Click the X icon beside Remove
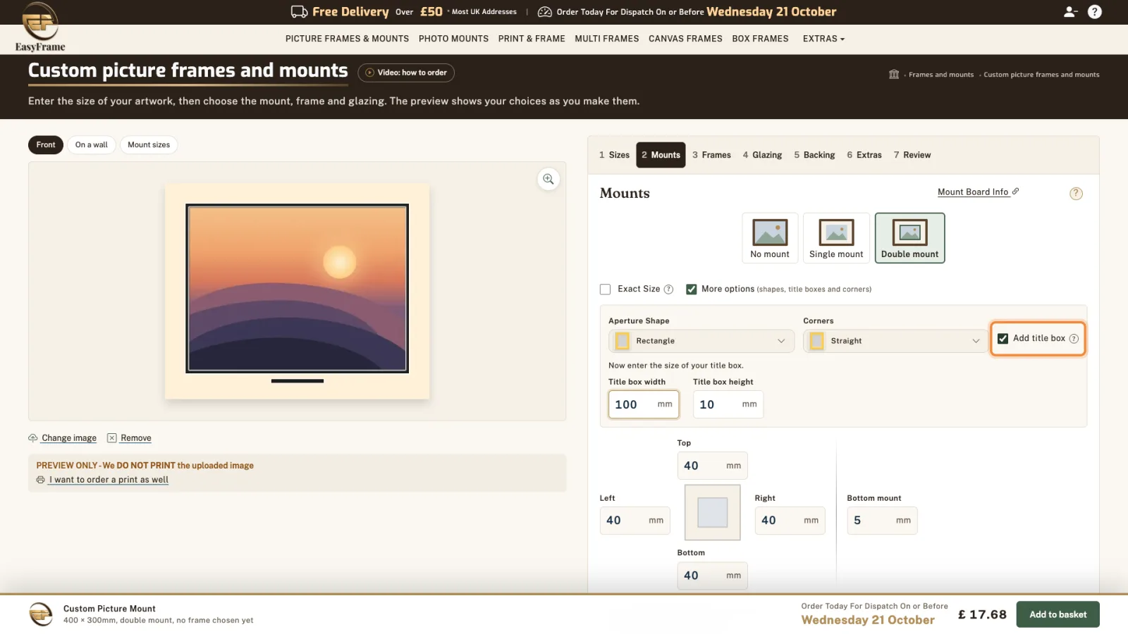Screen dimensions: 1128x634 tap(111, 438)
